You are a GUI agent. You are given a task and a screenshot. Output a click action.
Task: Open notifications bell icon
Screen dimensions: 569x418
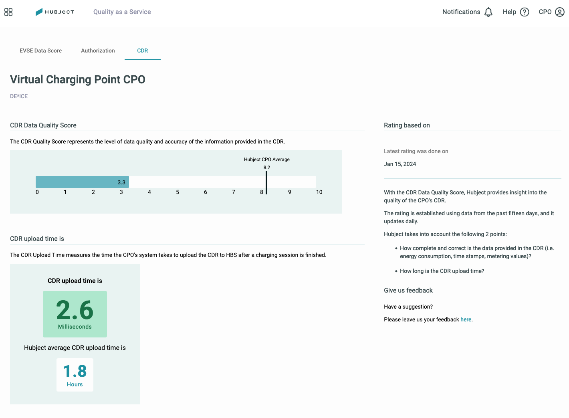488,12
